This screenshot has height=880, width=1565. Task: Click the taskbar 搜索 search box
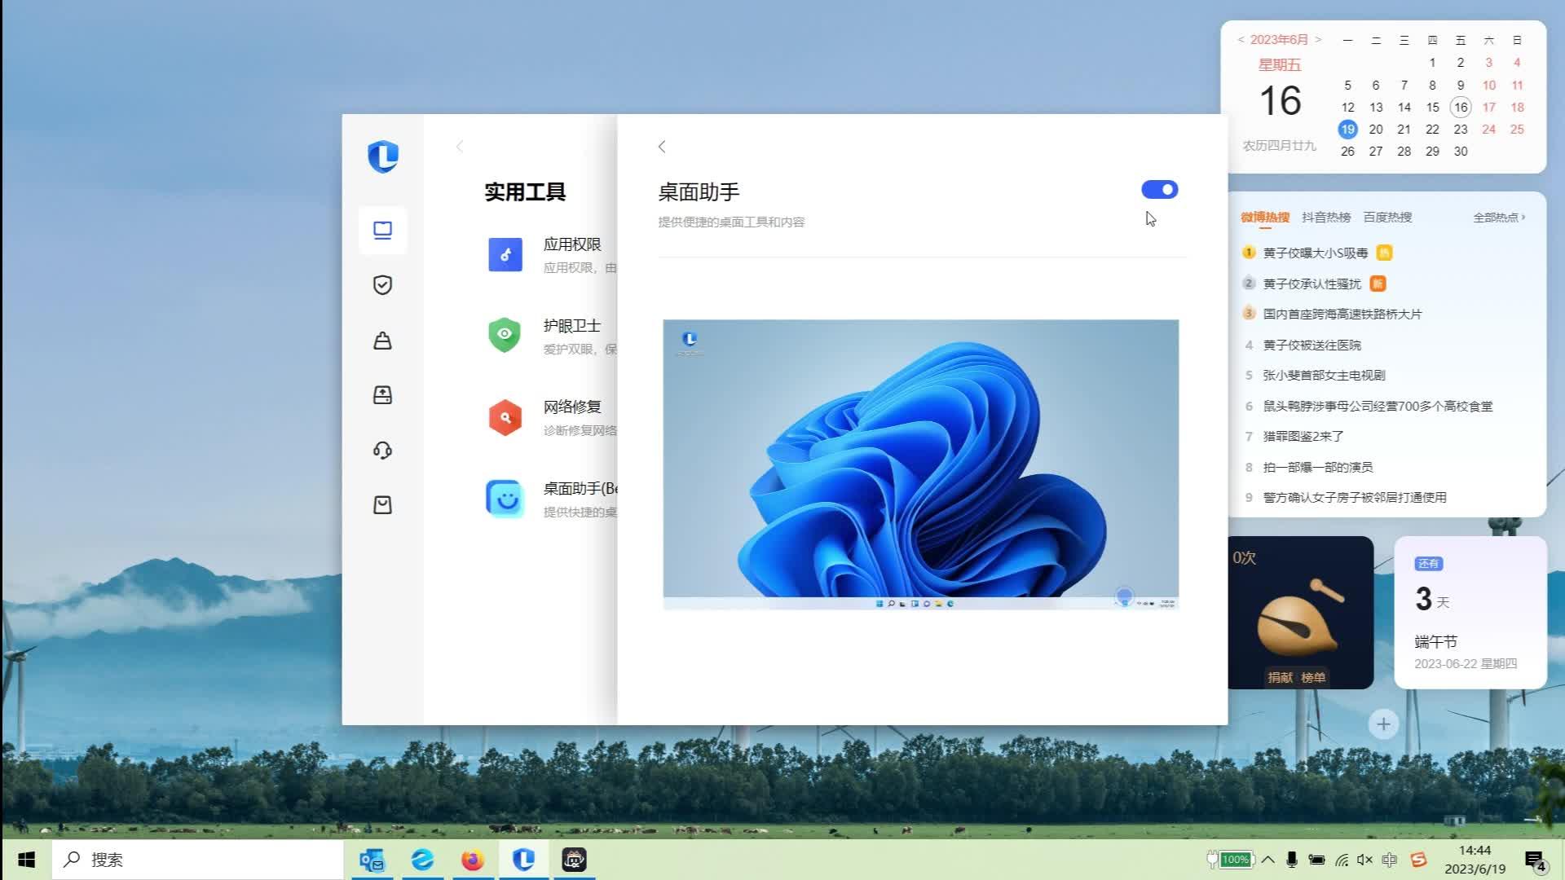pyautogui.click(x=198, y=860)
